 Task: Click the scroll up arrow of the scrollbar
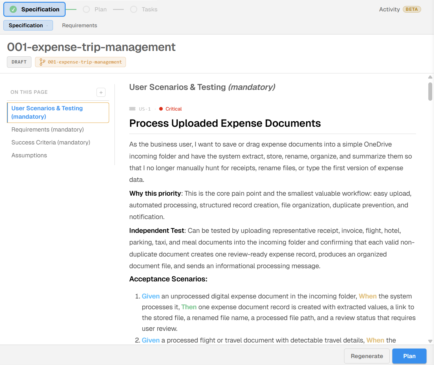430,77
